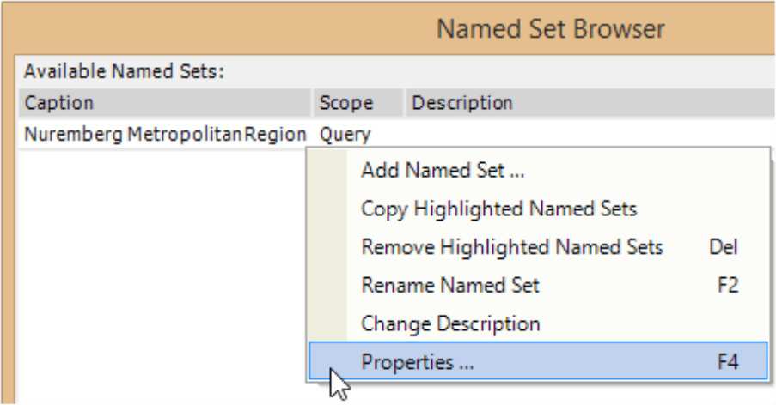
Task: Click the Named Set Browser title bar
Action: click(550, 29)
